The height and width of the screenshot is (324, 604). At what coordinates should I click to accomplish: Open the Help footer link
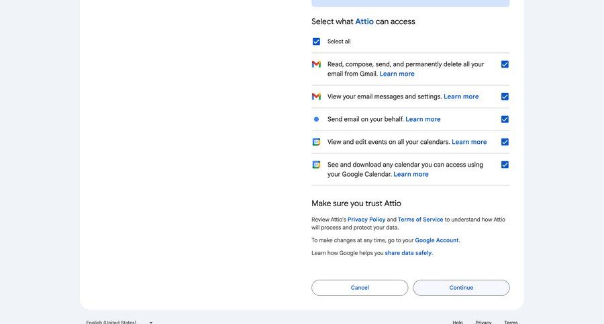(458, 322)
